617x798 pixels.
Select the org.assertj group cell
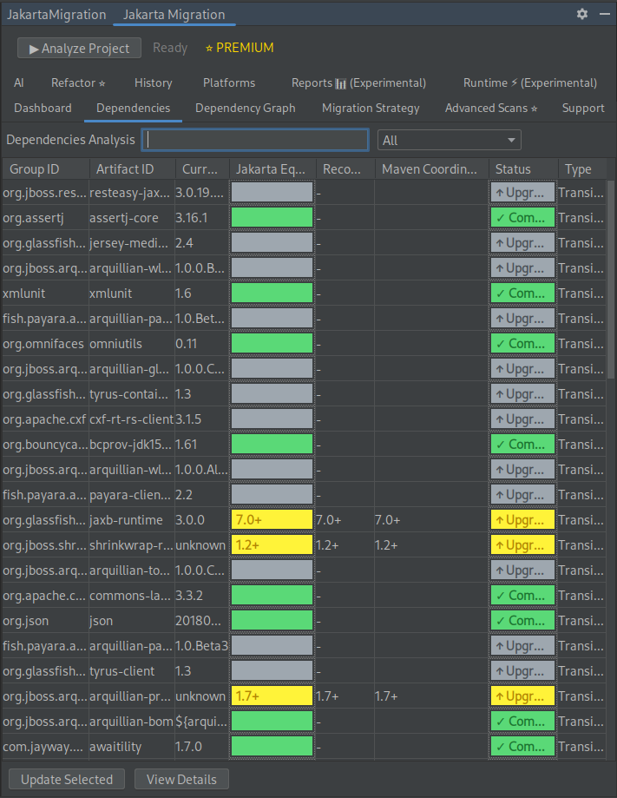coord(46,218)
